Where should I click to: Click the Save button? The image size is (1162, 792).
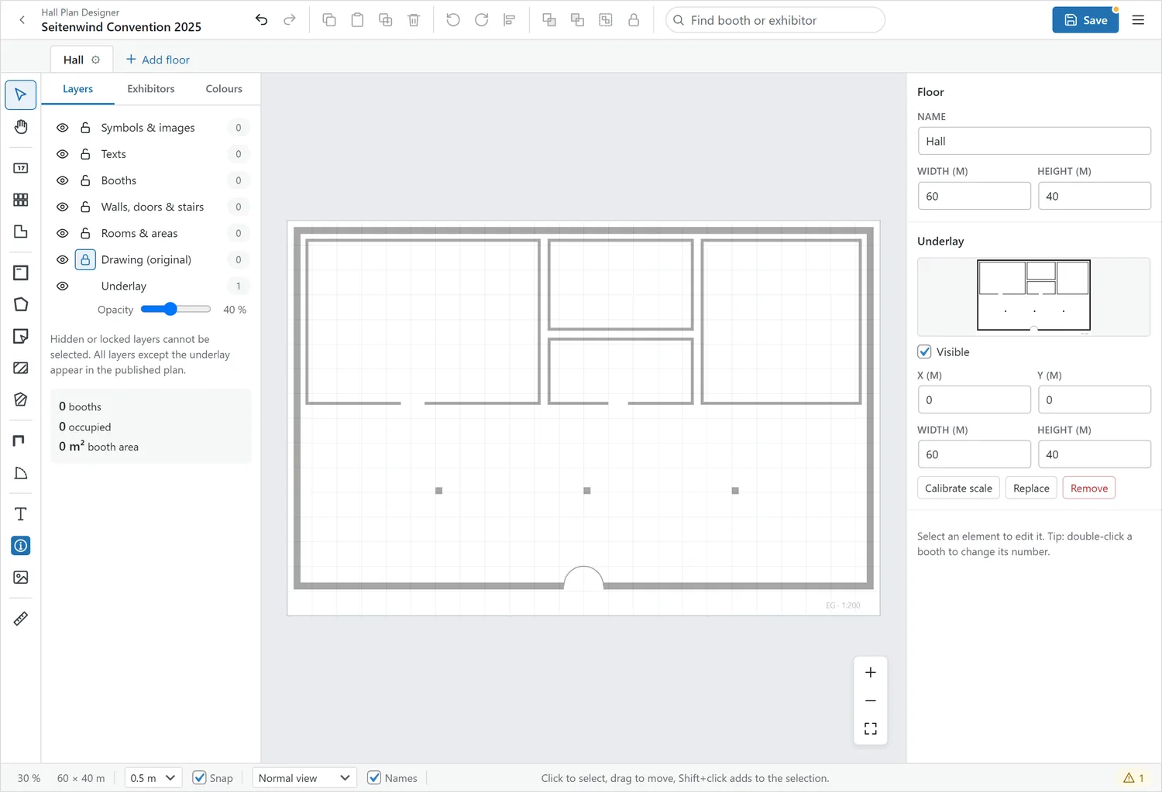click(x=1085, y=20)
